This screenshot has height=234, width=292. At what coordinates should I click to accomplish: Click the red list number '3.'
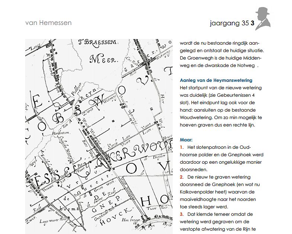tap(182, 214)
